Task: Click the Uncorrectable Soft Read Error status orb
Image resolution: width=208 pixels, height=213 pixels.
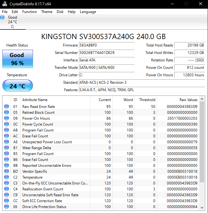Action: tap(6, 195)
